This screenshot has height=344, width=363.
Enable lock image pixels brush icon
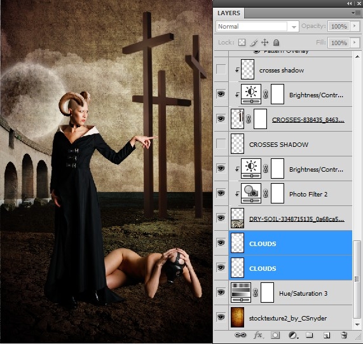tap(254, 43)
